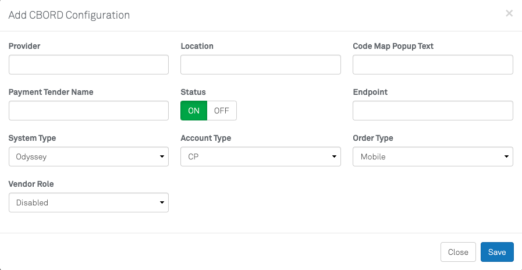Click the Status label text
The height and width of the screenshot is (270, 522).
click(193, 92)
